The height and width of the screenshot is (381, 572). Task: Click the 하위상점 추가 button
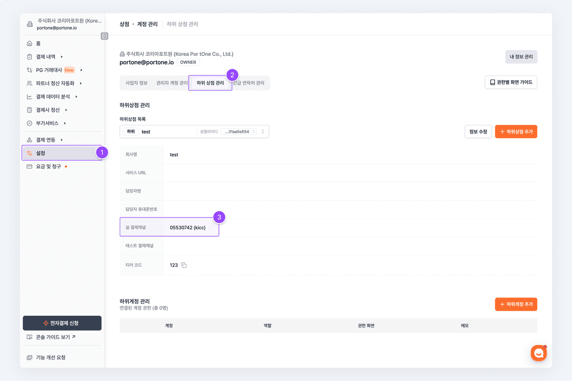(516, 132)
